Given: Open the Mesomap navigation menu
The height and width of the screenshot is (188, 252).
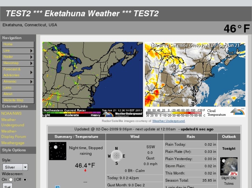Looking at the screenshot, I should coord(18,63).
